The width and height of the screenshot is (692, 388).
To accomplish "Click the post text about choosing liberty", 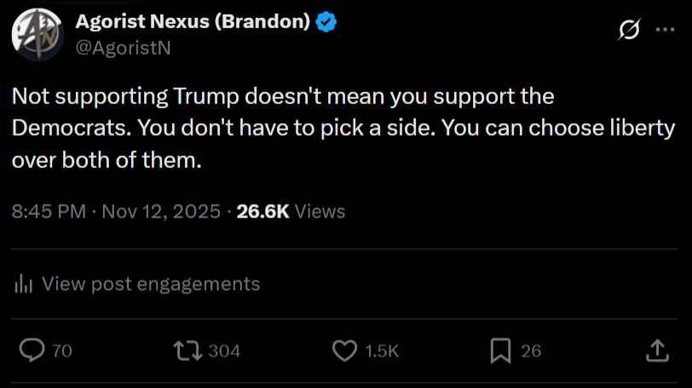I will click(x=341, y=128).
